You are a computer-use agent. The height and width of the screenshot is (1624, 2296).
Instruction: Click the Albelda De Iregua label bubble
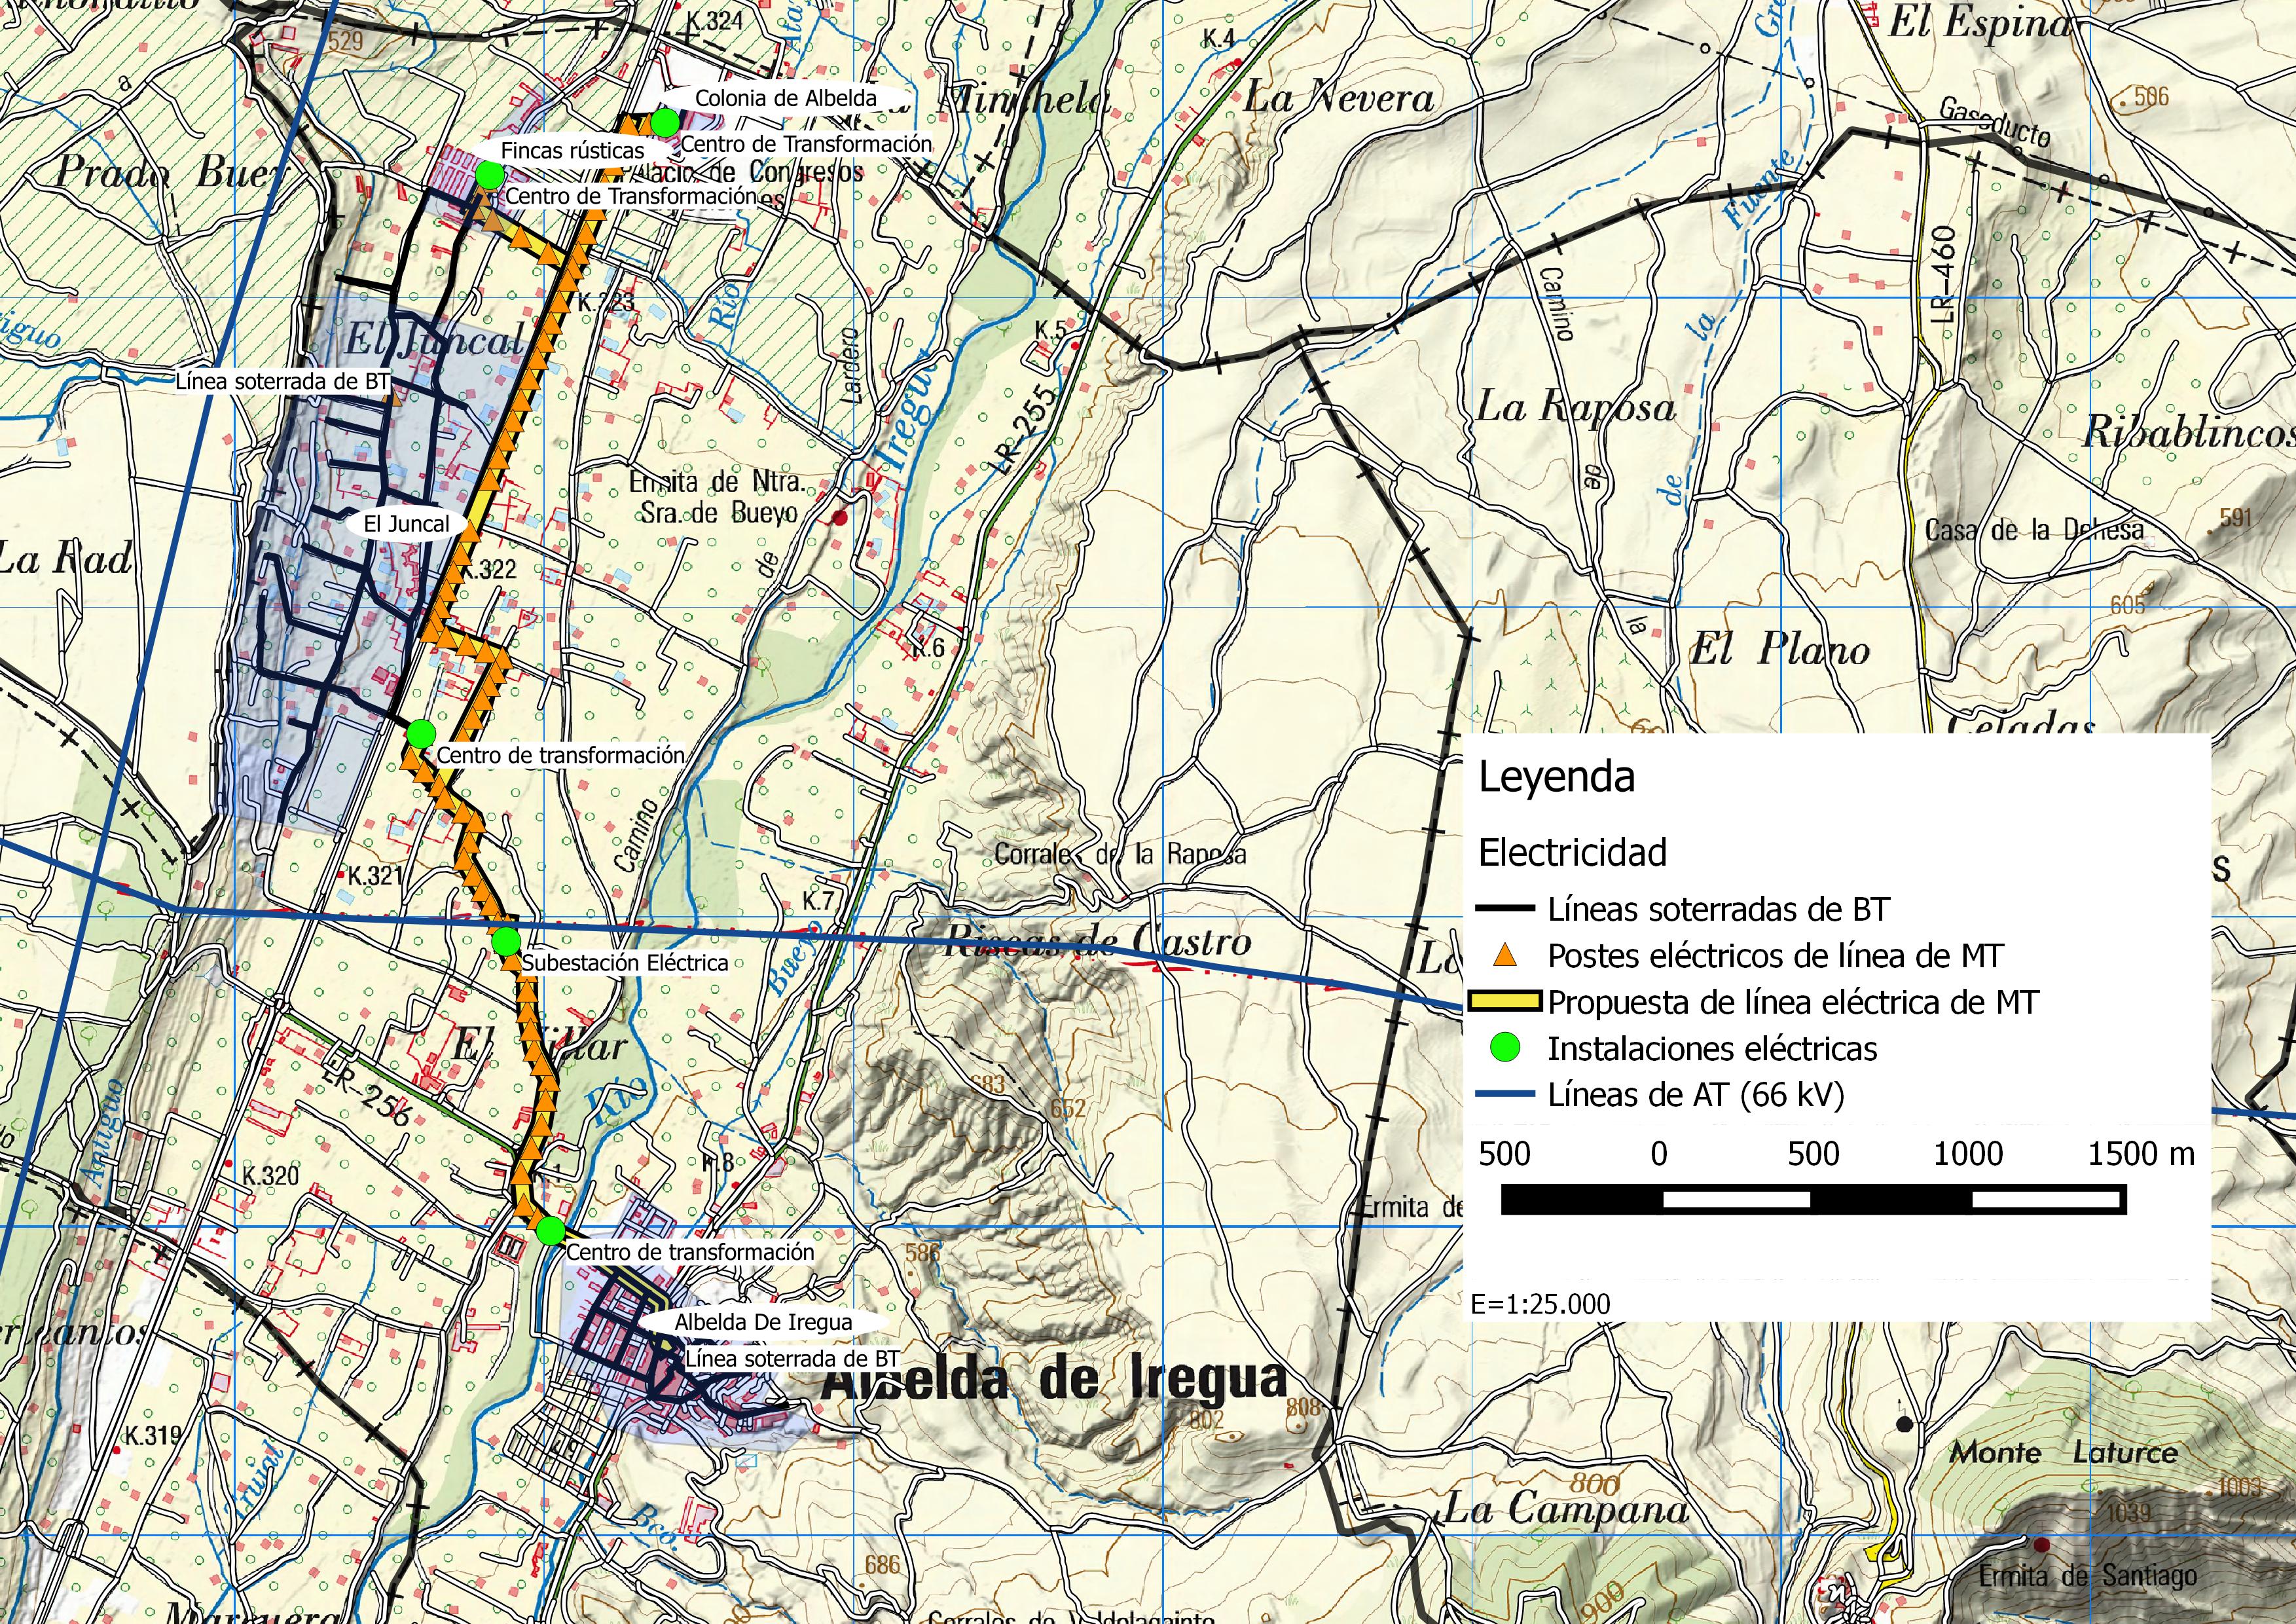pos(763,1322)
